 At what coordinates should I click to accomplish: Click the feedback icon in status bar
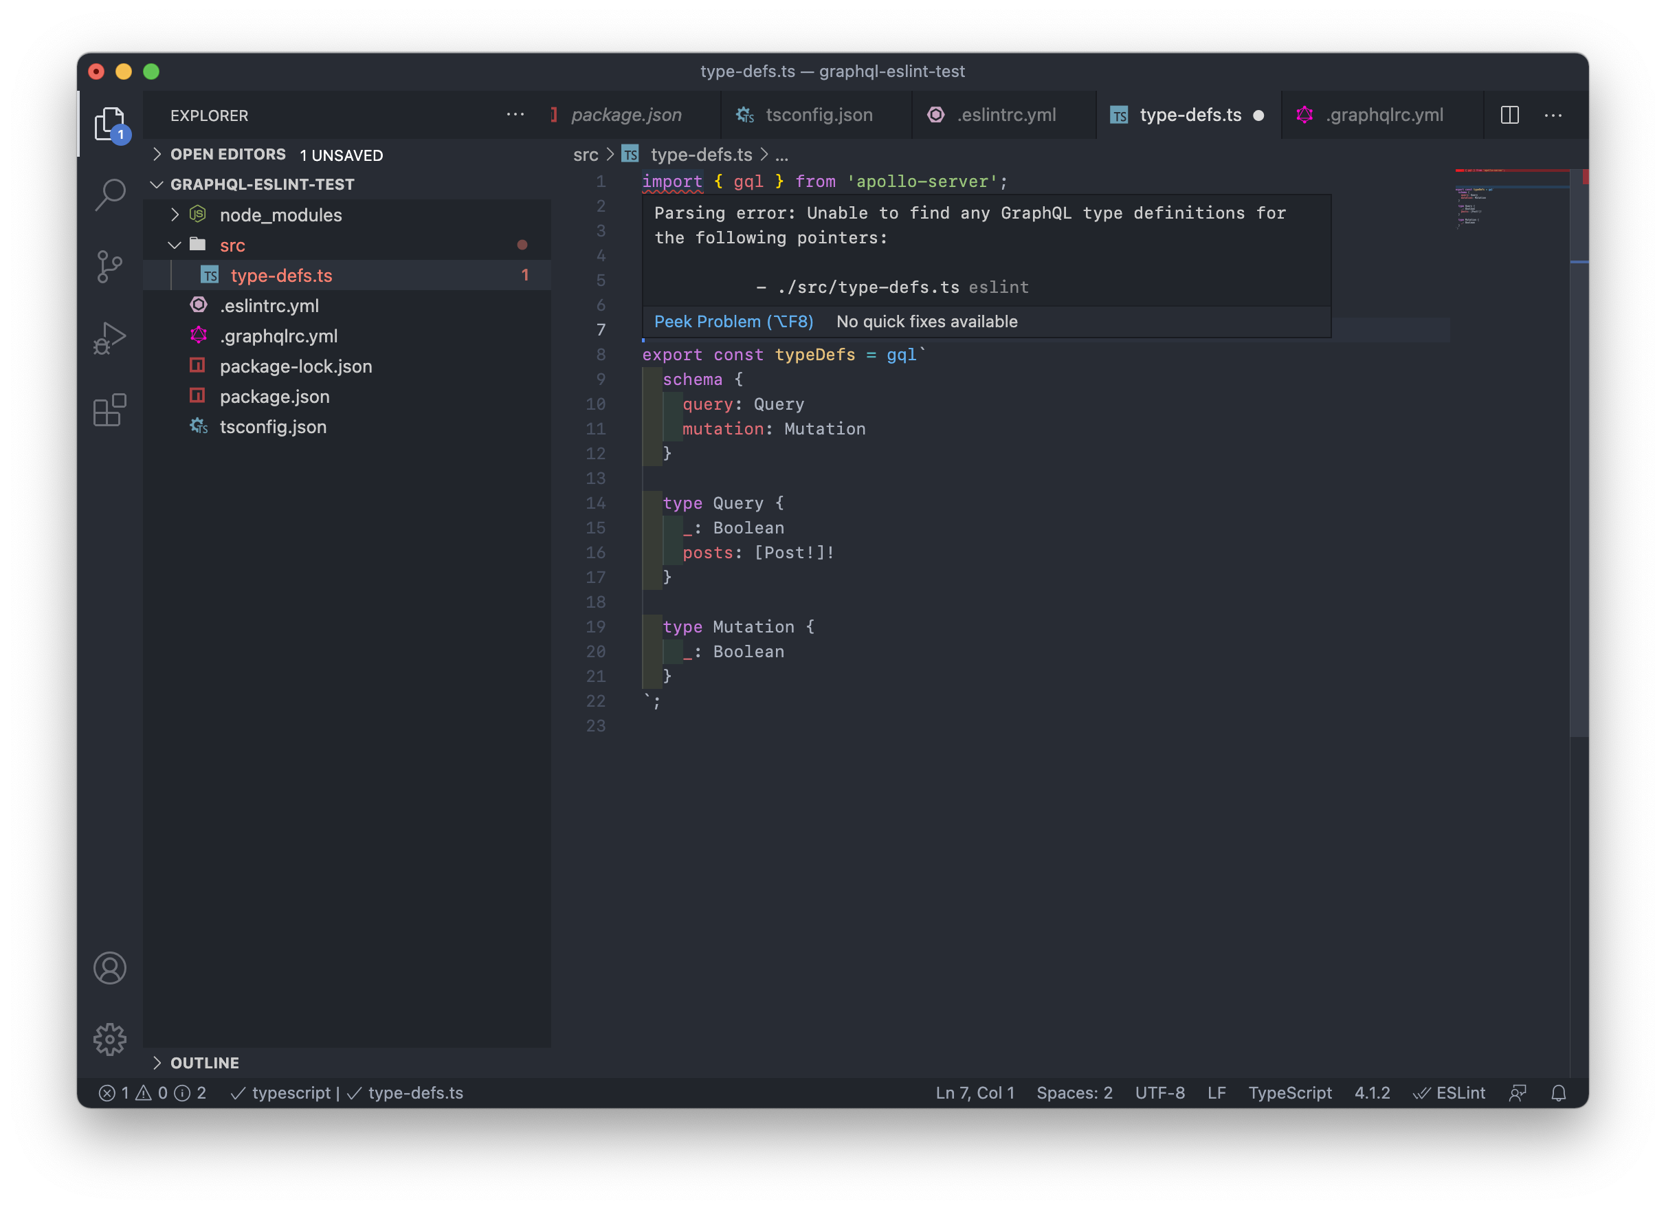[1518, 1093]
